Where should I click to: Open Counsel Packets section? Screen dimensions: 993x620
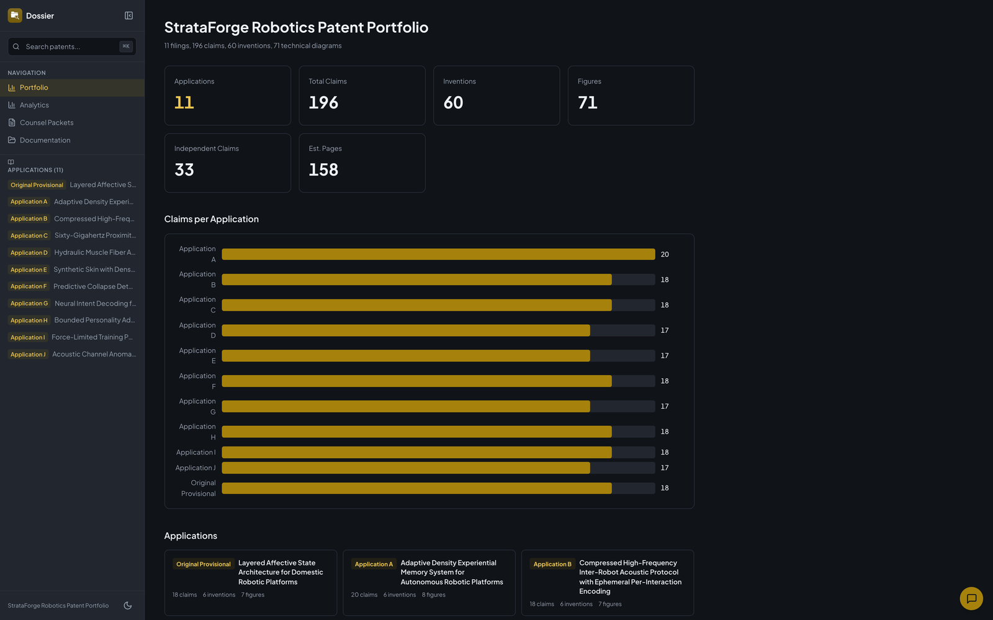[72, 123]
